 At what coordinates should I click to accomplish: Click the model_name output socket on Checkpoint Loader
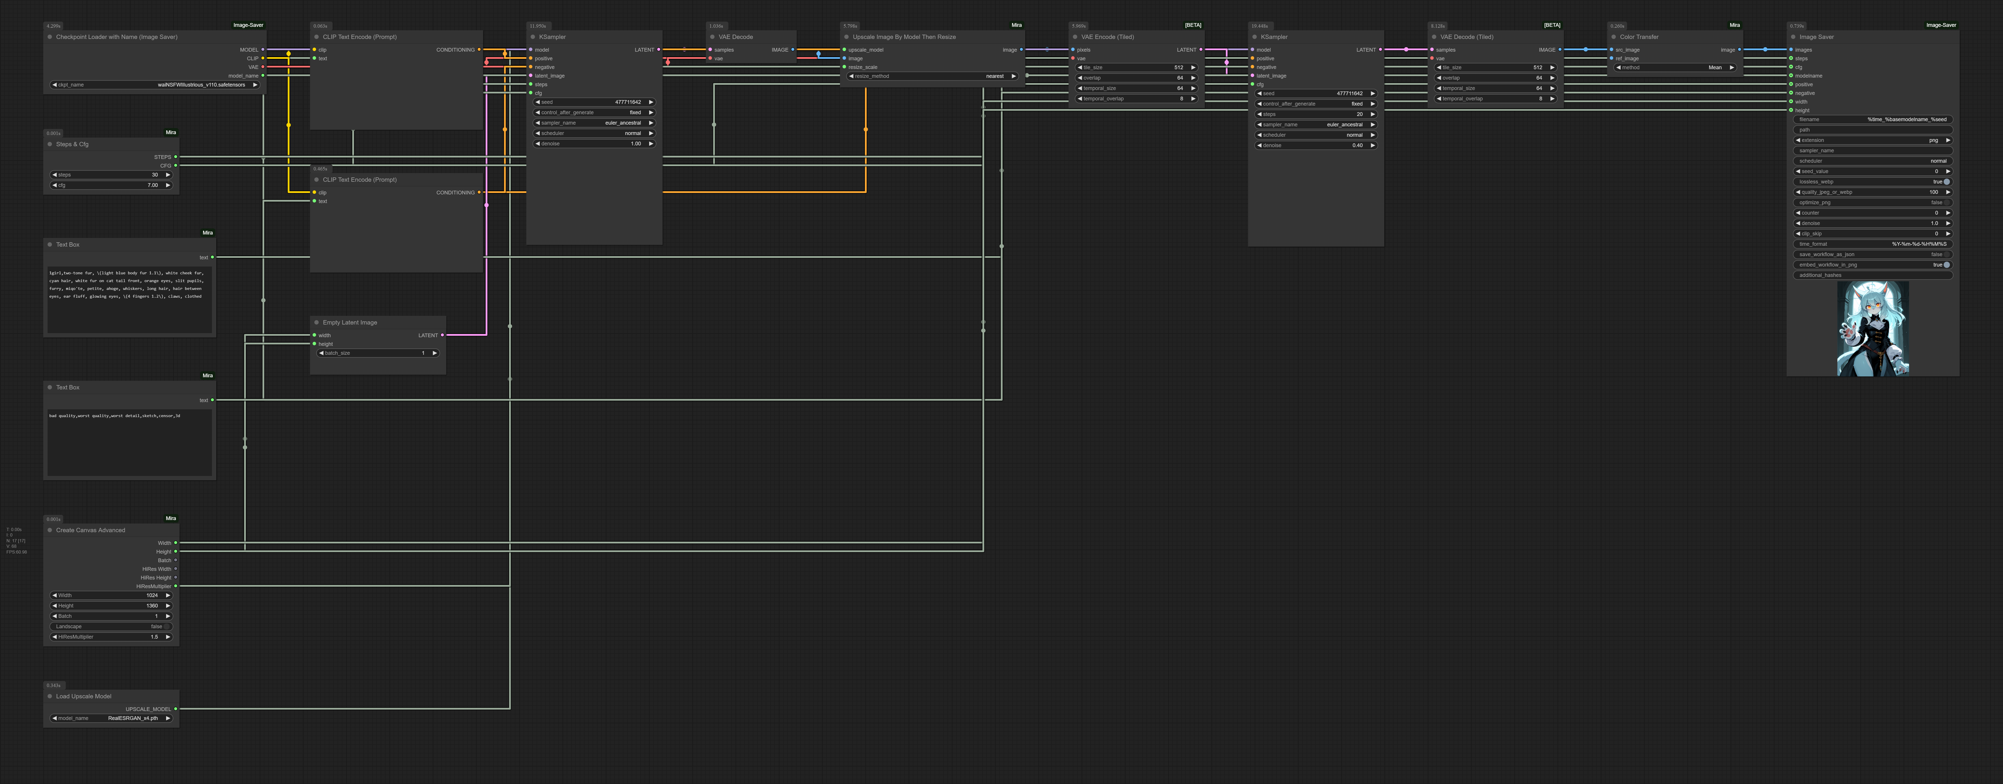click(263, 76)
